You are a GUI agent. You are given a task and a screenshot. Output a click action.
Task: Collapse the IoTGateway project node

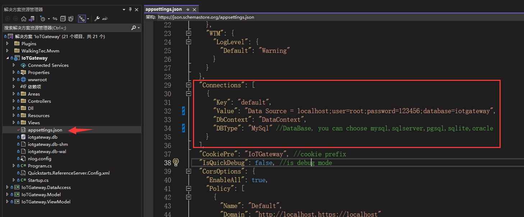point(8,58)
